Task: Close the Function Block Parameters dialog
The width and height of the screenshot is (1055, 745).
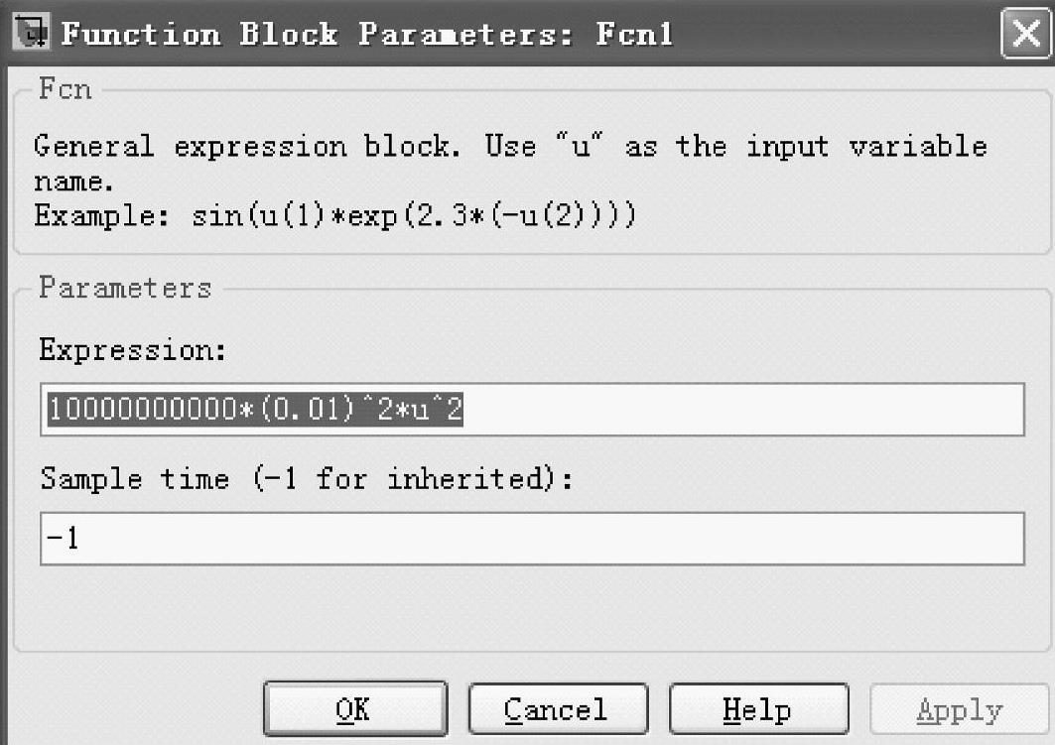Action: 1026,34
